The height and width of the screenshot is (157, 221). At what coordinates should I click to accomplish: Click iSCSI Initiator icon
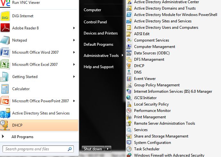tap(129, 98)
